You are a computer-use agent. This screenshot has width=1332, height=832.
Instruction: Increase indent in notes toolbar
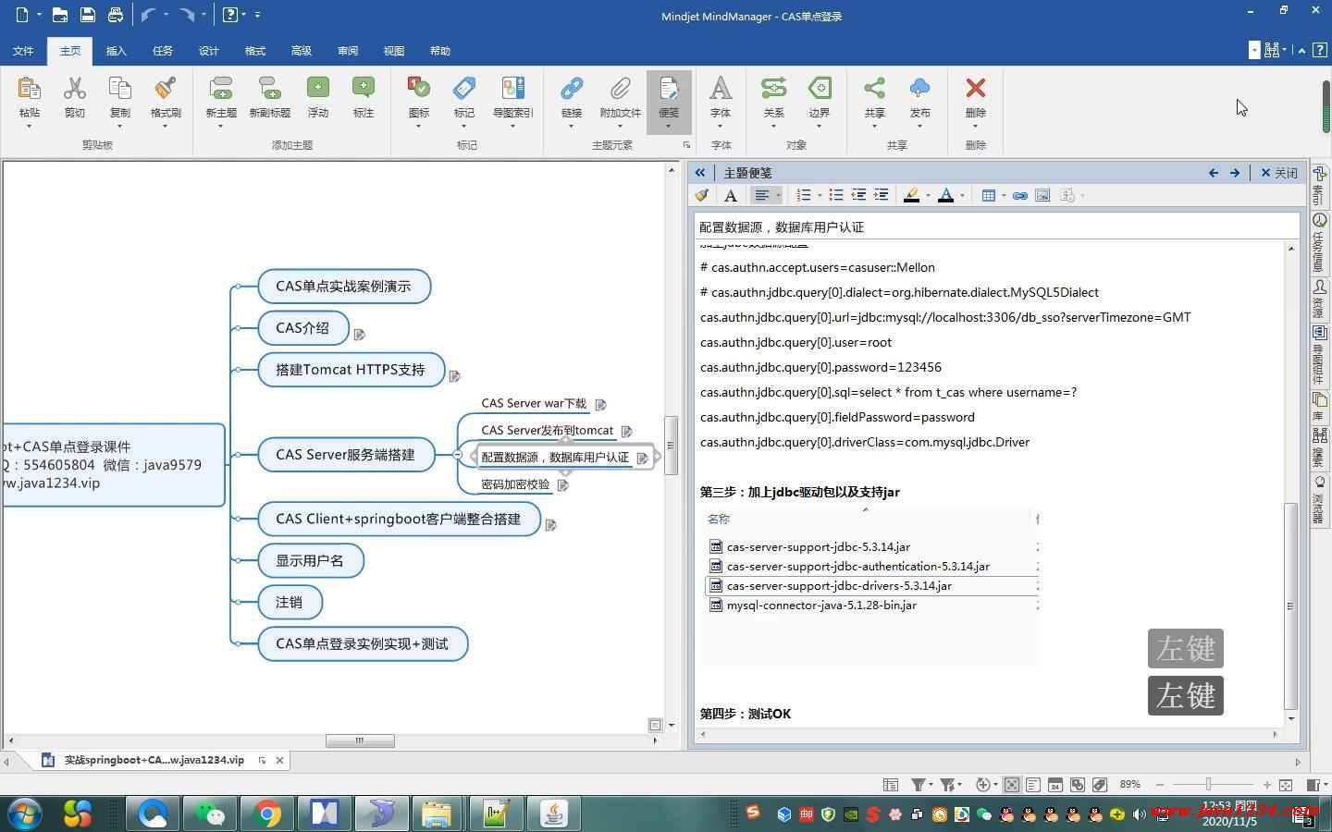[882, 195]
